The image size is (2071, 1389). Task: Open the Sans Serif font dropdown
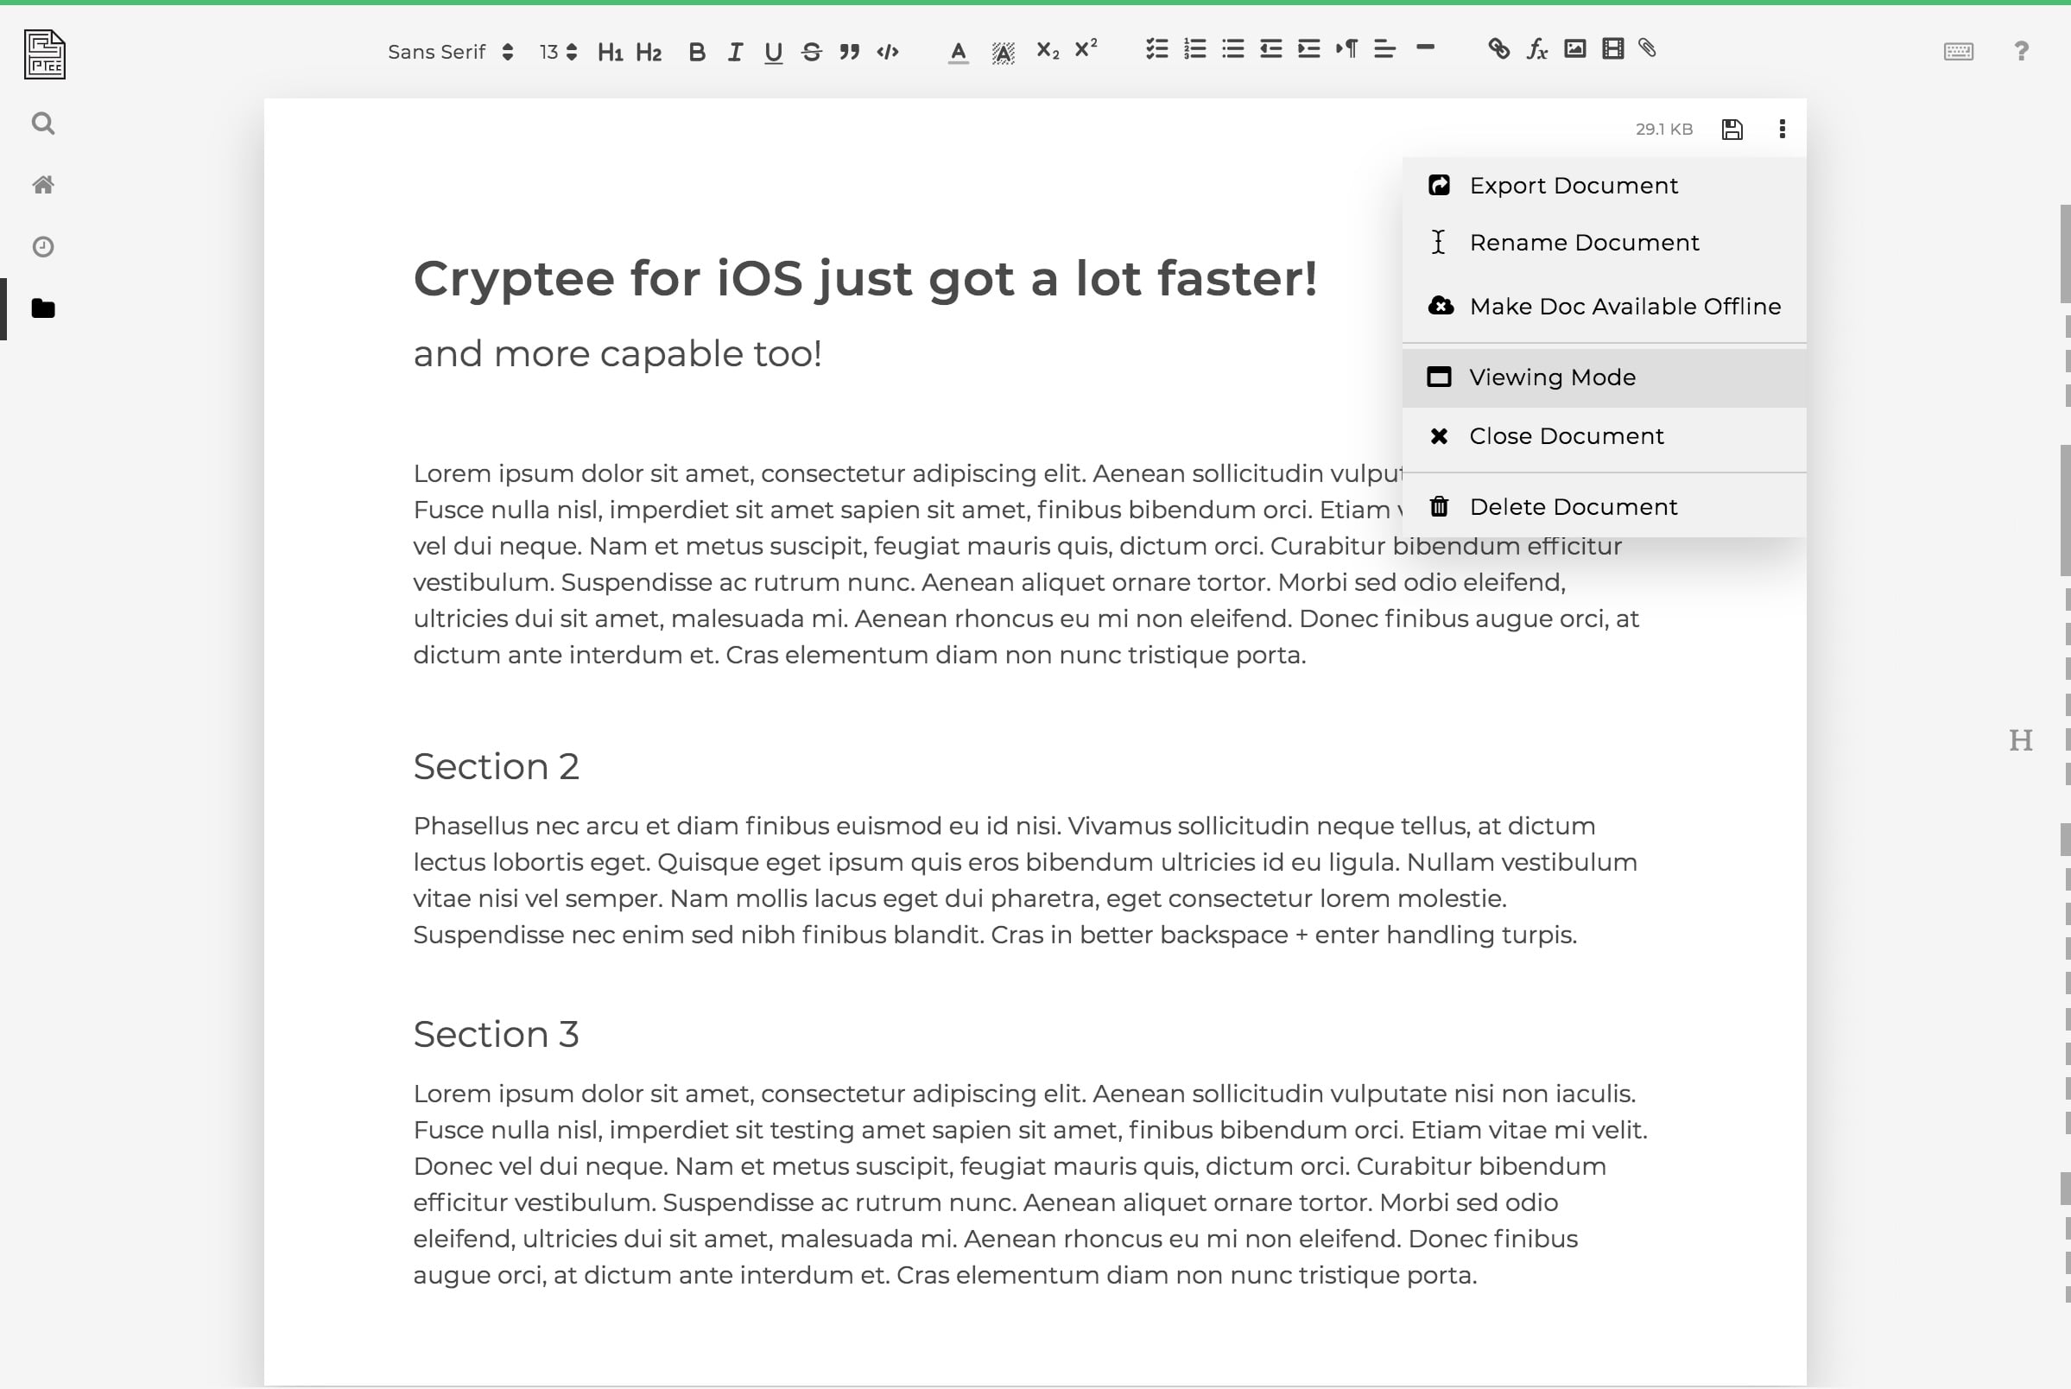(x=450, y=49)
